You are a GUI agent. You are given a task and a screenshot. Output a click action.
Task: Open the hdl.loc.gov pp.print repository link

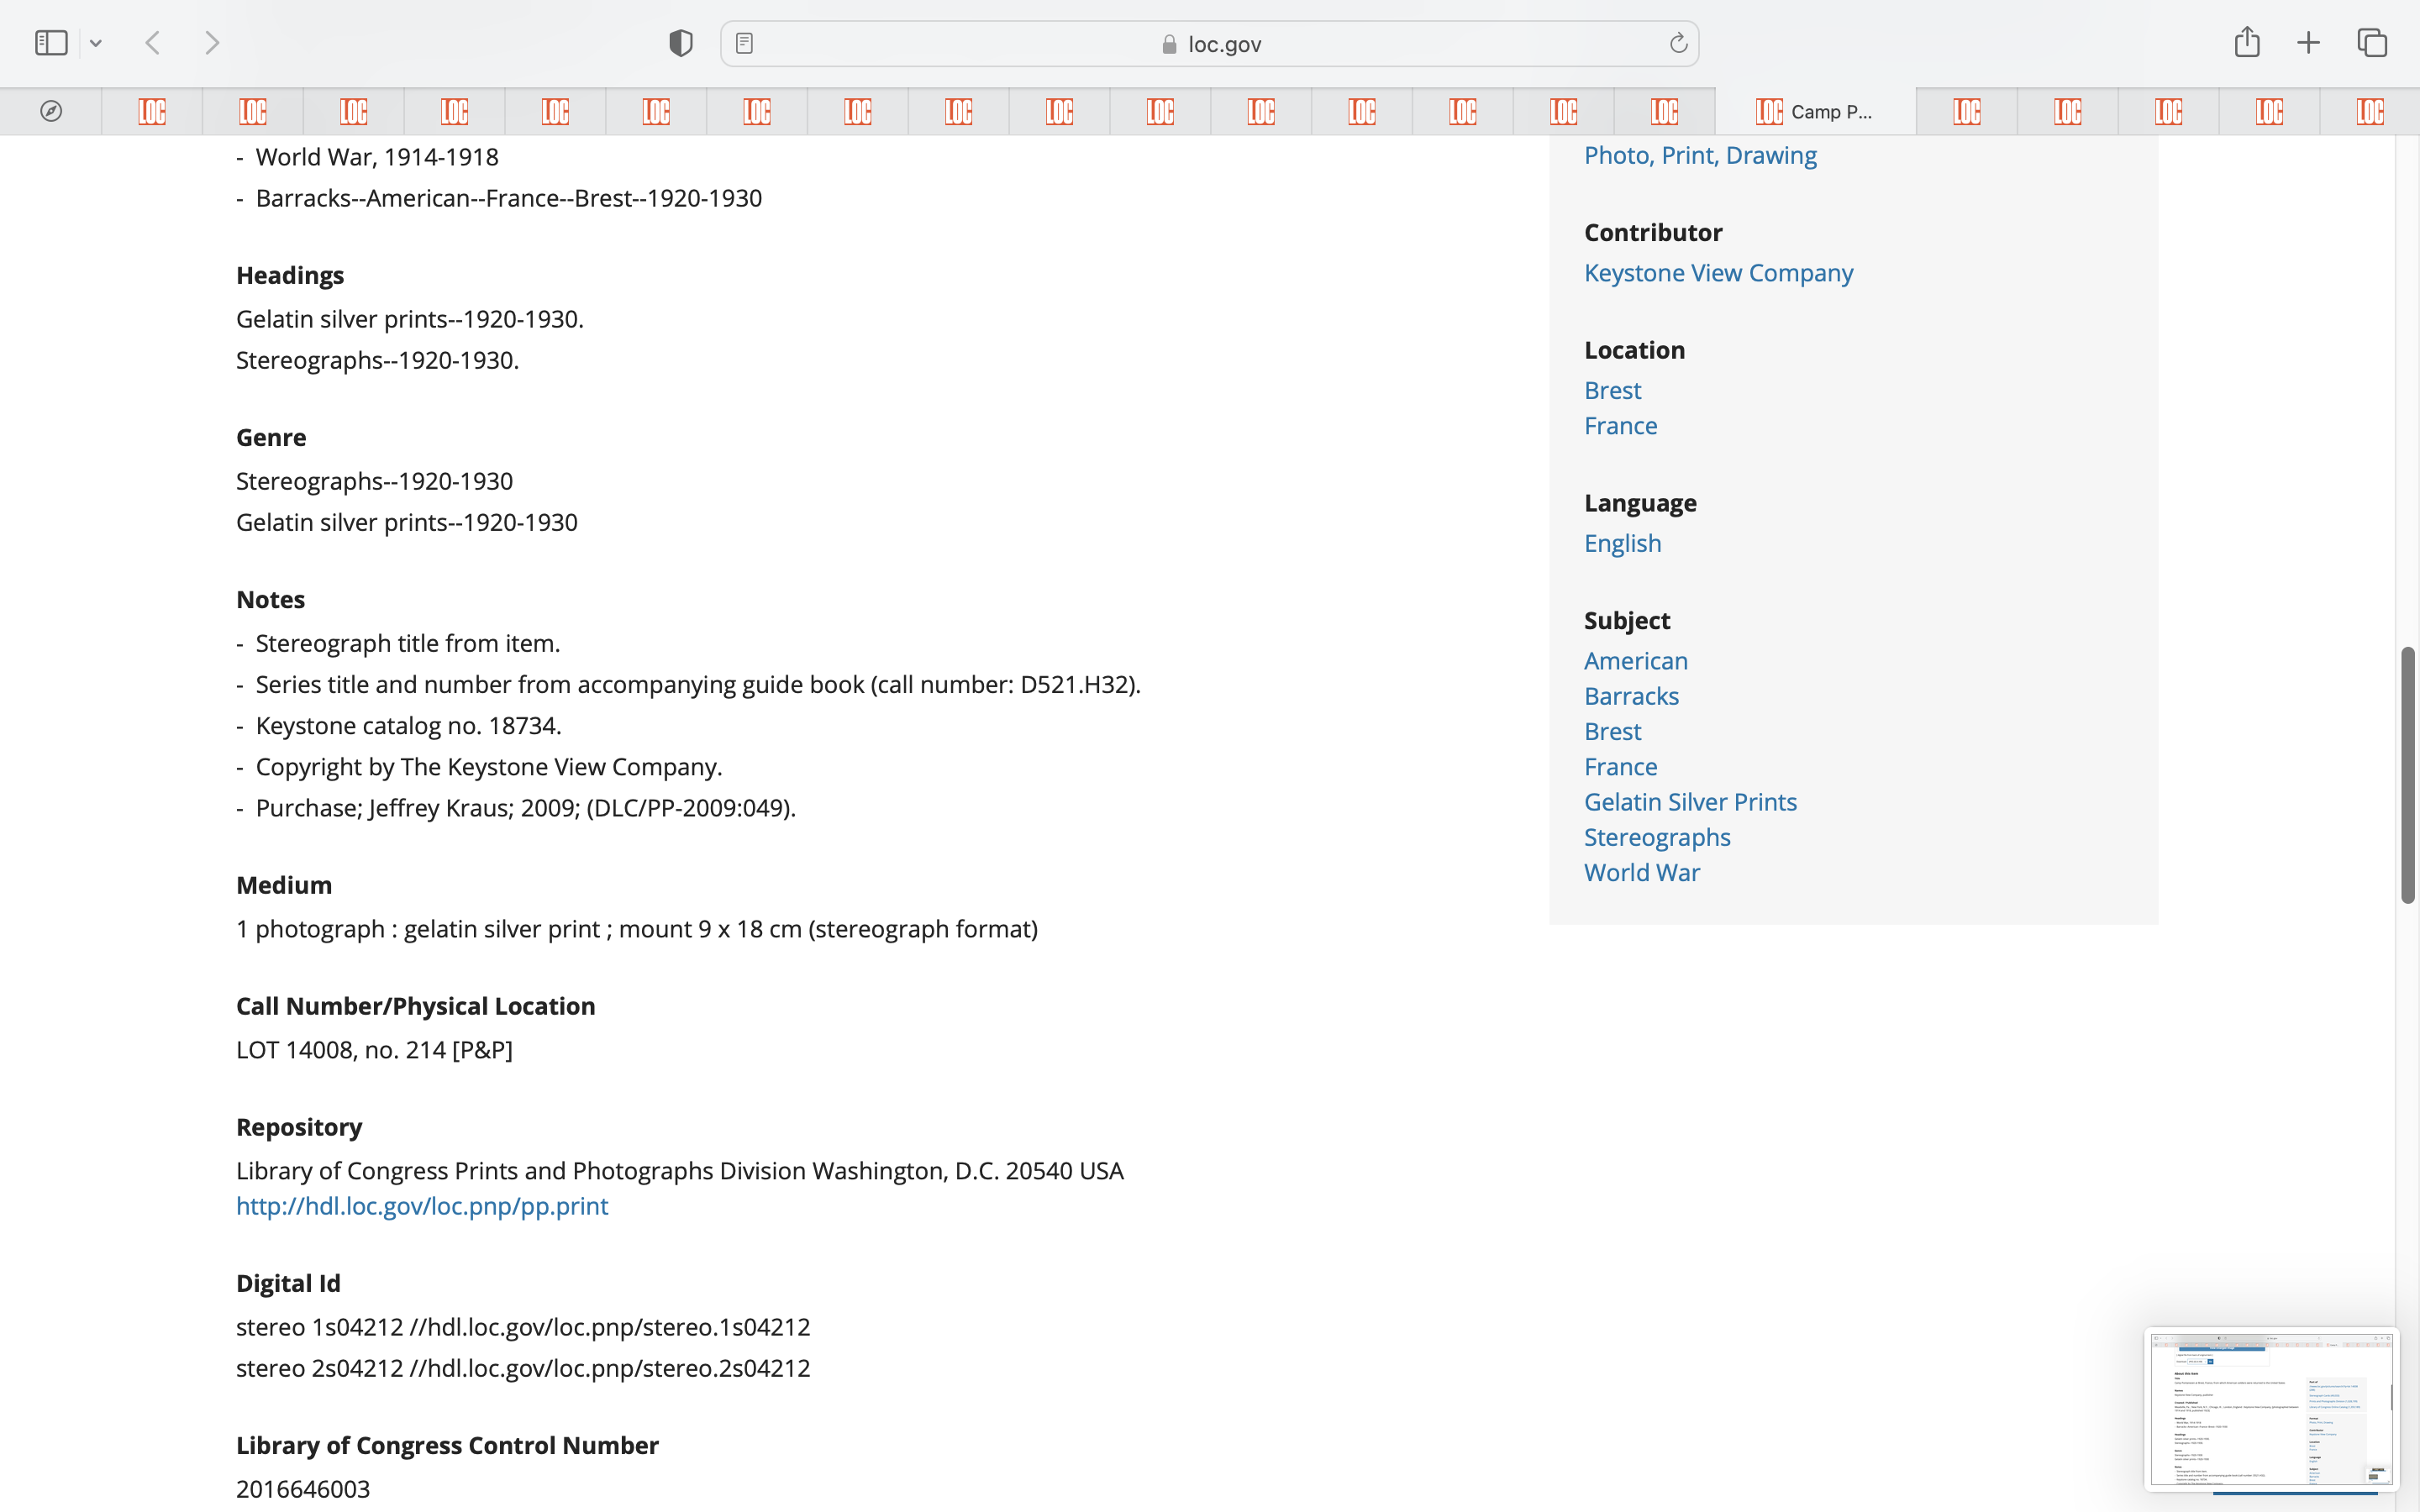tap(422, 1206)
